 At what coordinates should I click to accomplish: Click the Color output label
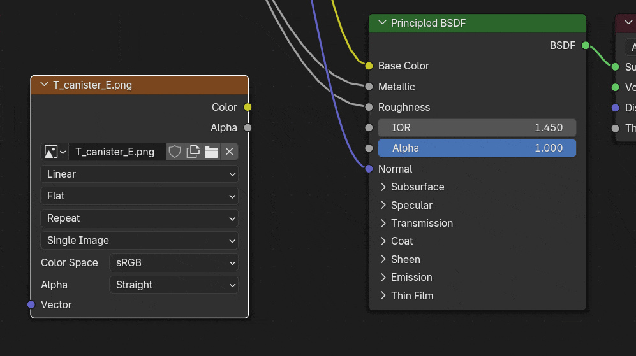[x=225, y=108]
